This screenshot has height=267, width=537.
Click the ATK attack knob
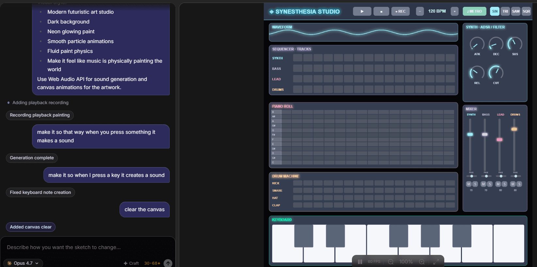(477, 44)
